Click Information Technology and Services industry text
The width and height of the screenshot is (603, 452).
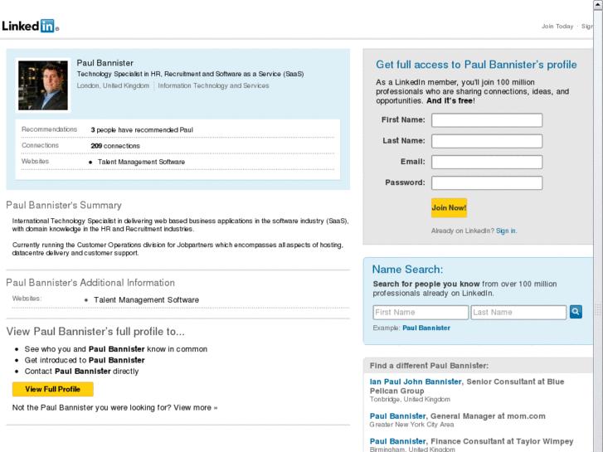coord(213,85)
